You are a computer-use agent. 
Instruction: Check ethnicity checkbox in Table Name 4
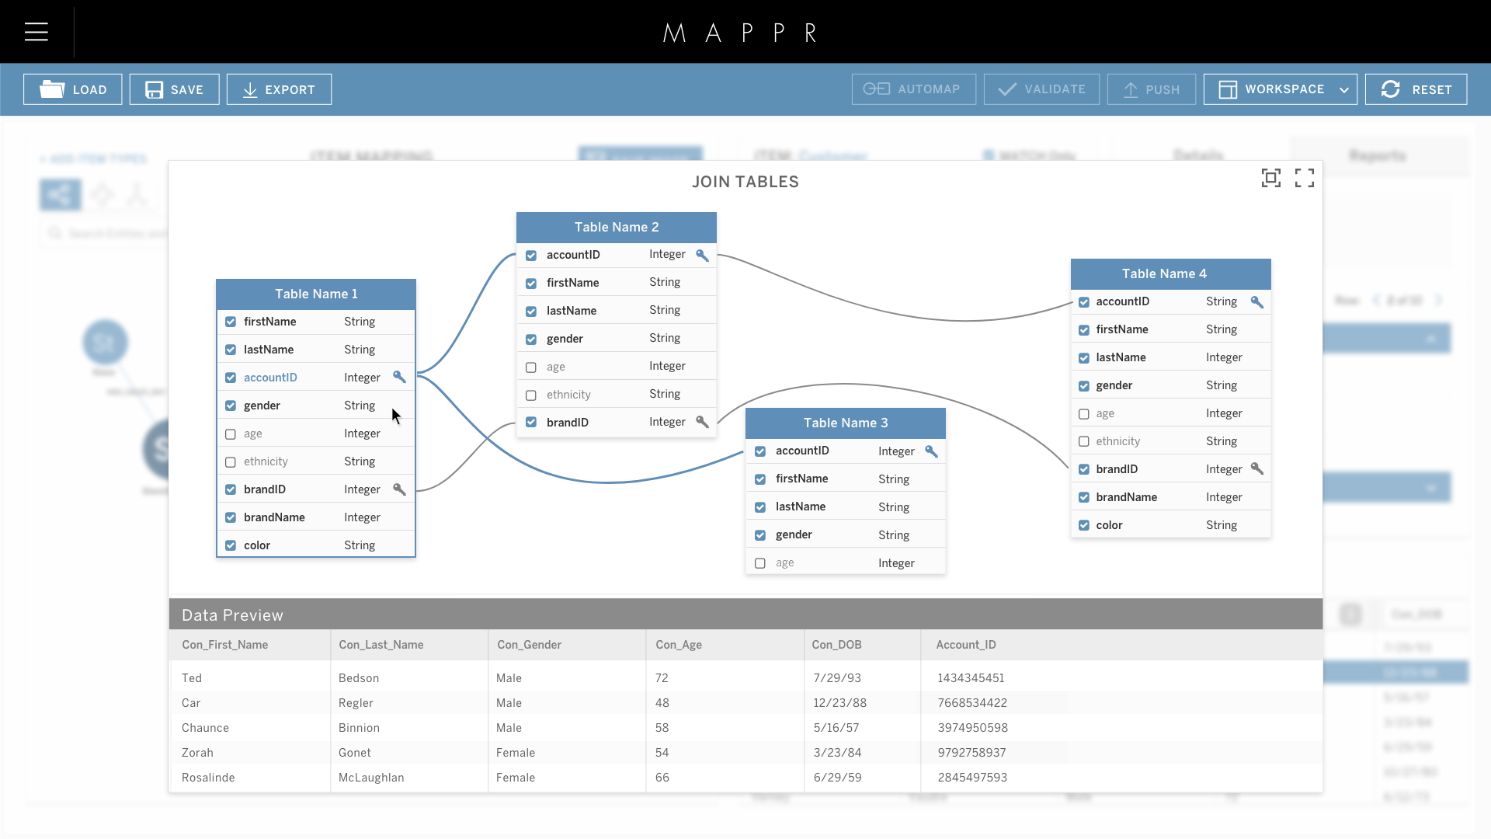tap(1084, 442)
